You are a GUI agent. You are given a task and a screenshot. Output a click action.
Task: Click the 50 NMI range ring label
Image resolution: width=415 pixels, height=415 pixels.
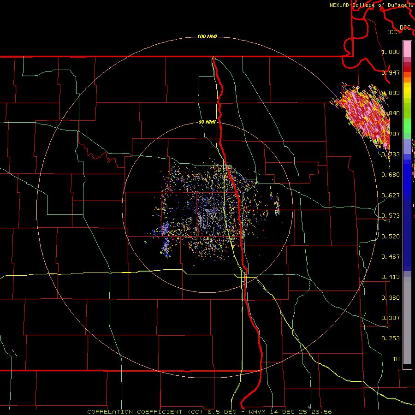click(207, 122)
